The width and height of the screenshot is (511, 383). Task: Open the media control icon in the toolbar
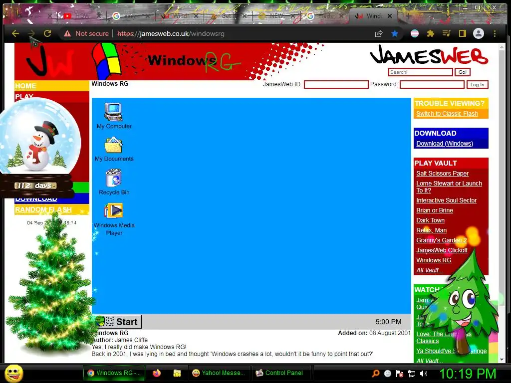point(447,33)
